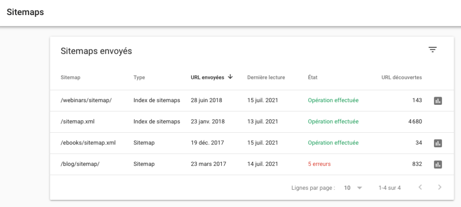
Task: Select the 19 déc. 2017 date cell
Action: coord(207,143)
